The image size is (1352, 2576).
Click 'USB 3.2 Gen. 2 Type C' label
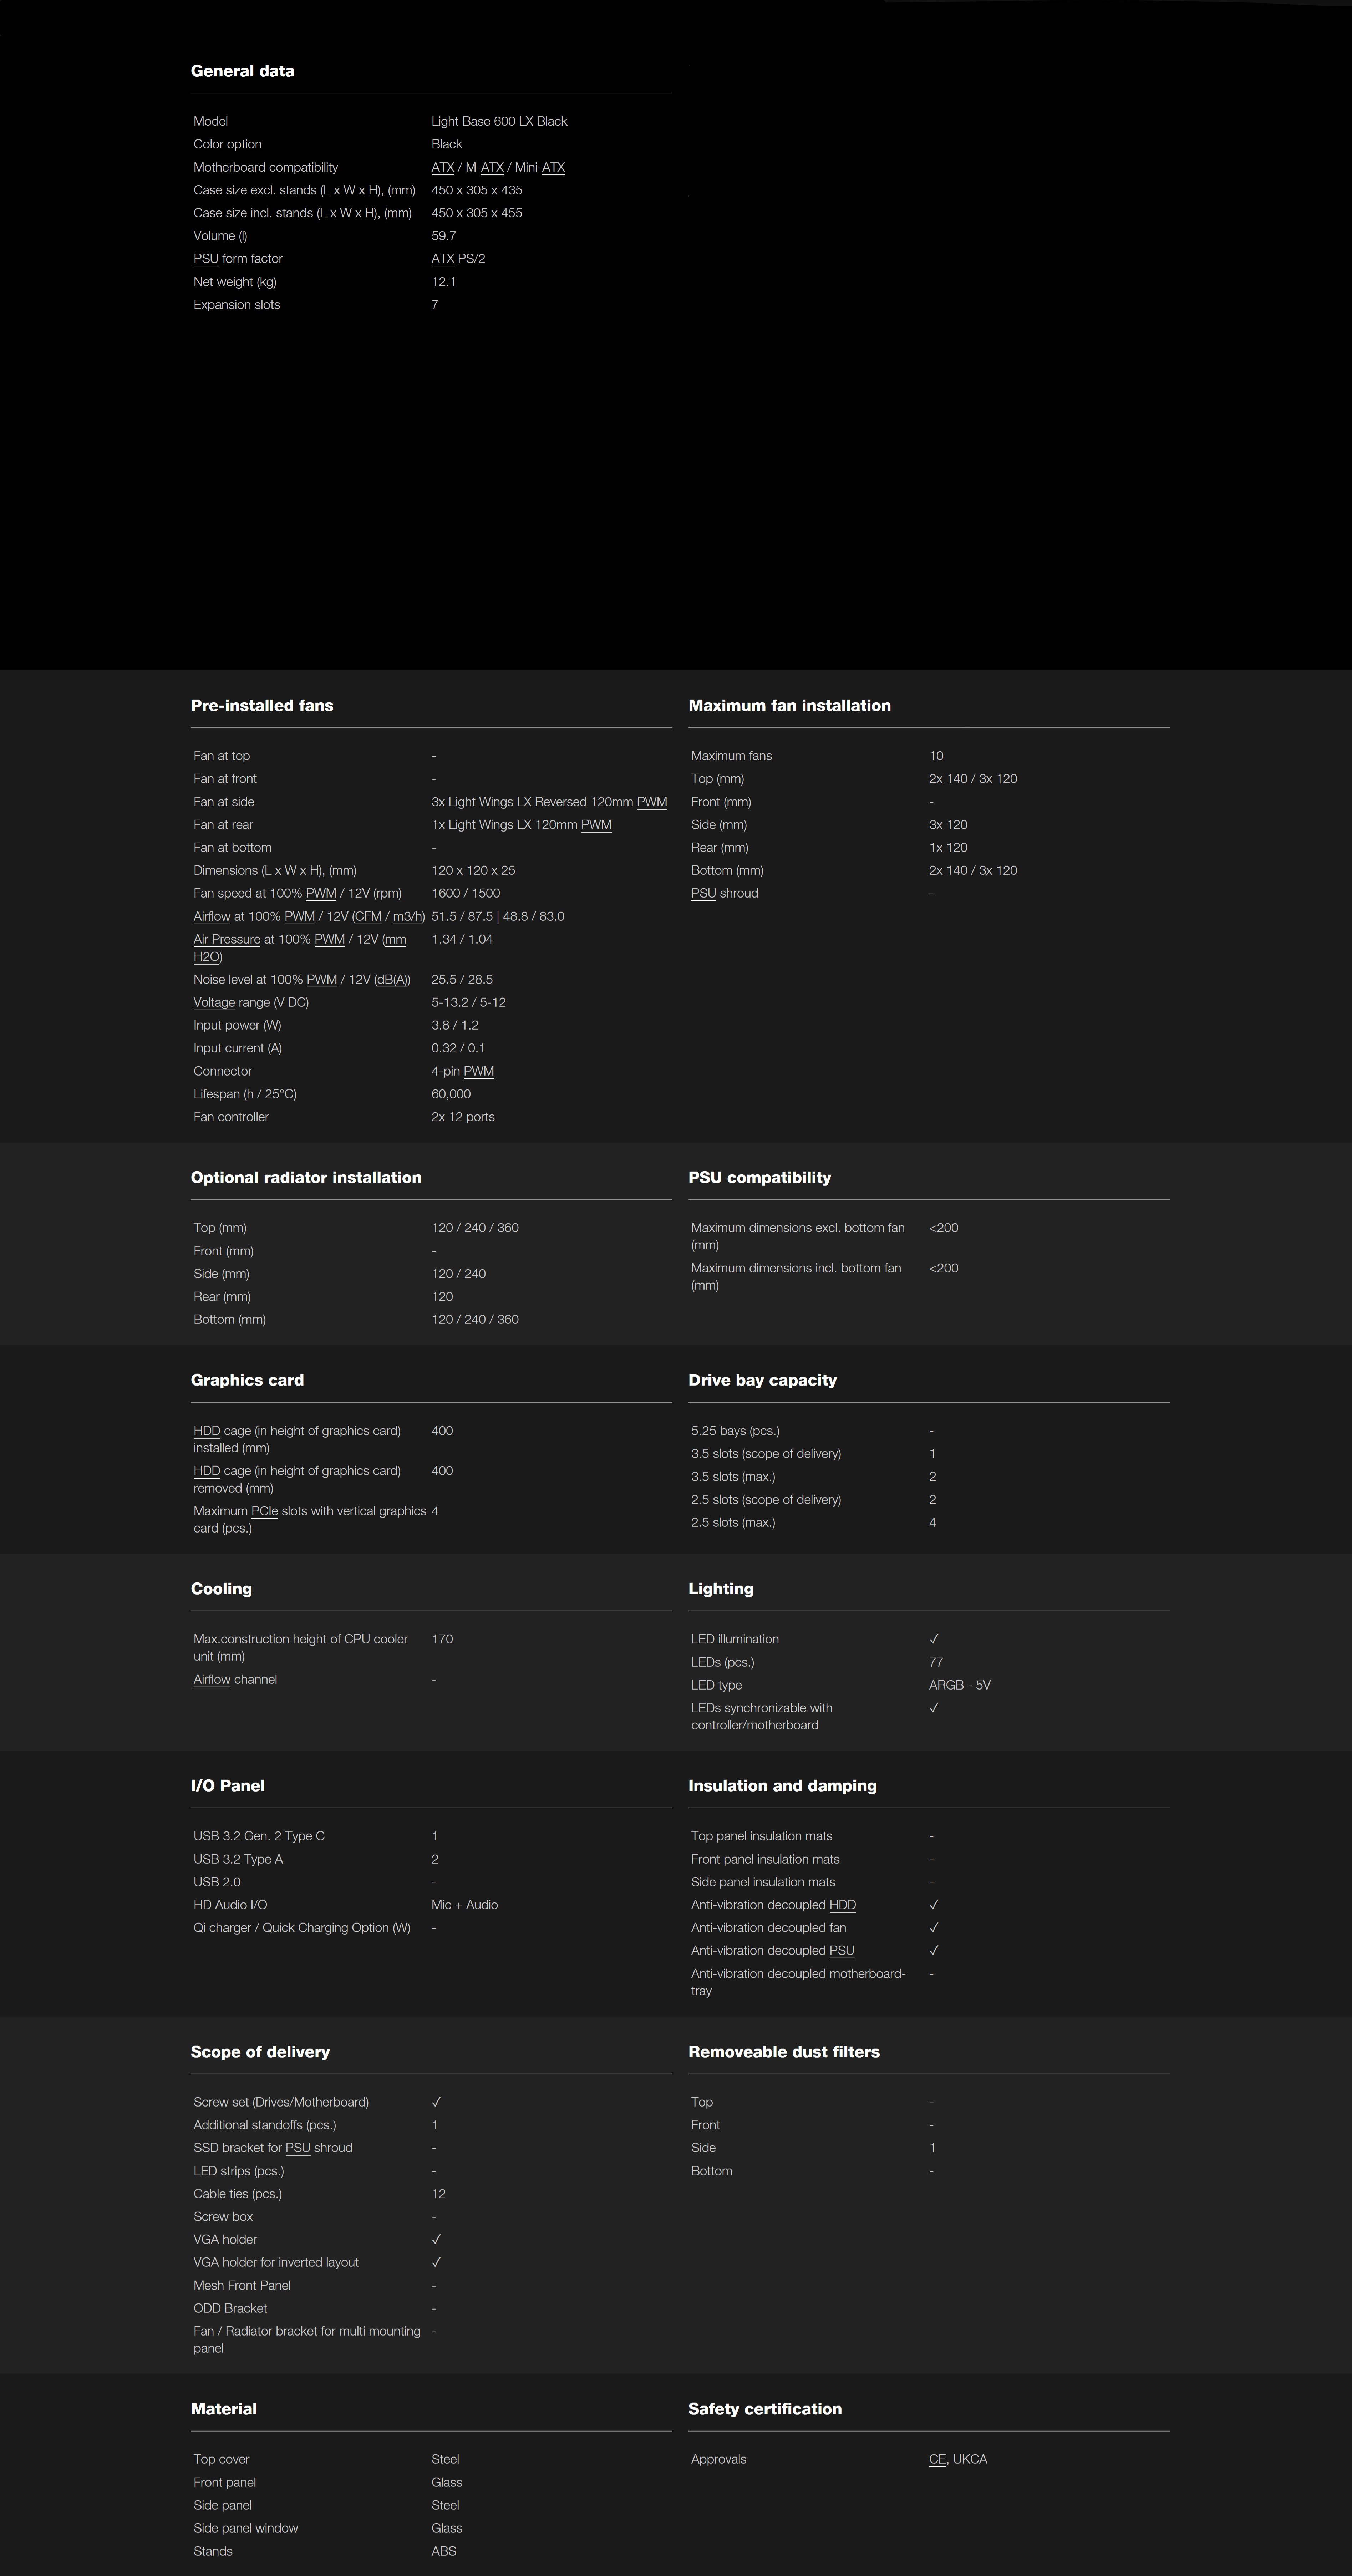coord(259,1837)
